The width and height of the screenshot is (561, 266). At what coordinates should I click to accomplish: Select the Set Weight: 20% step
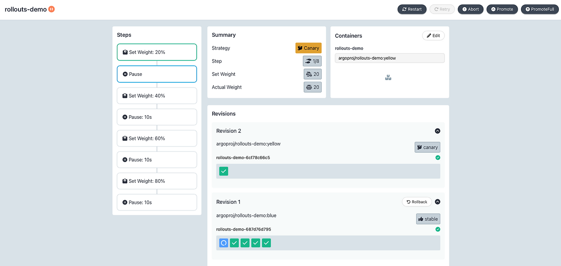pos(157,52)
